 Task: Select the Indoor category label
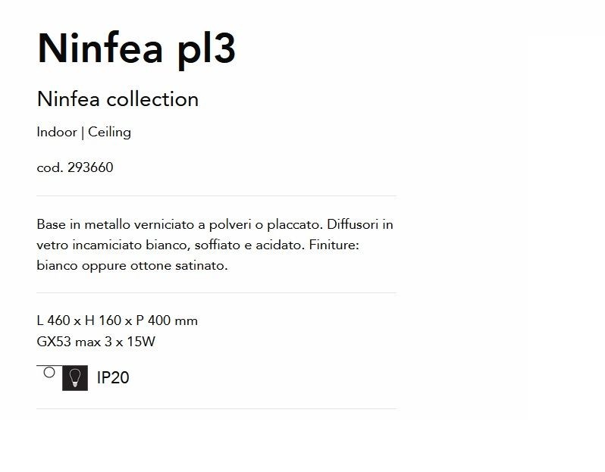click(57, 132)
